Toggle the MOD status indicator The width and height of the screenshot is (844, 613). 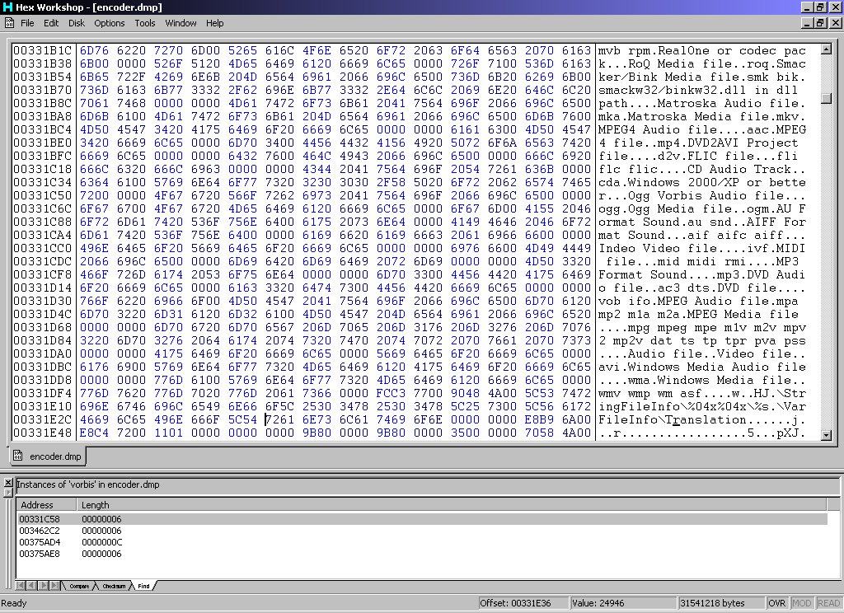801,603
